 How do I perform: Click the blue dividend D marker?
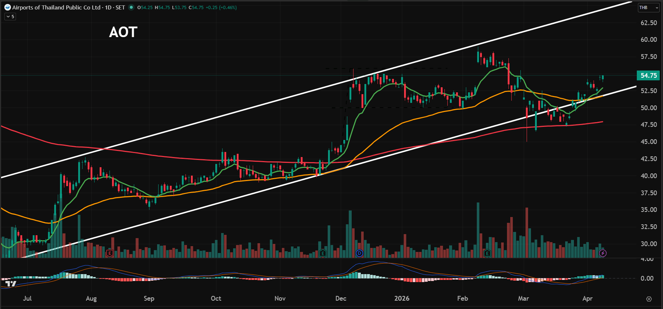tap(359, 253)
